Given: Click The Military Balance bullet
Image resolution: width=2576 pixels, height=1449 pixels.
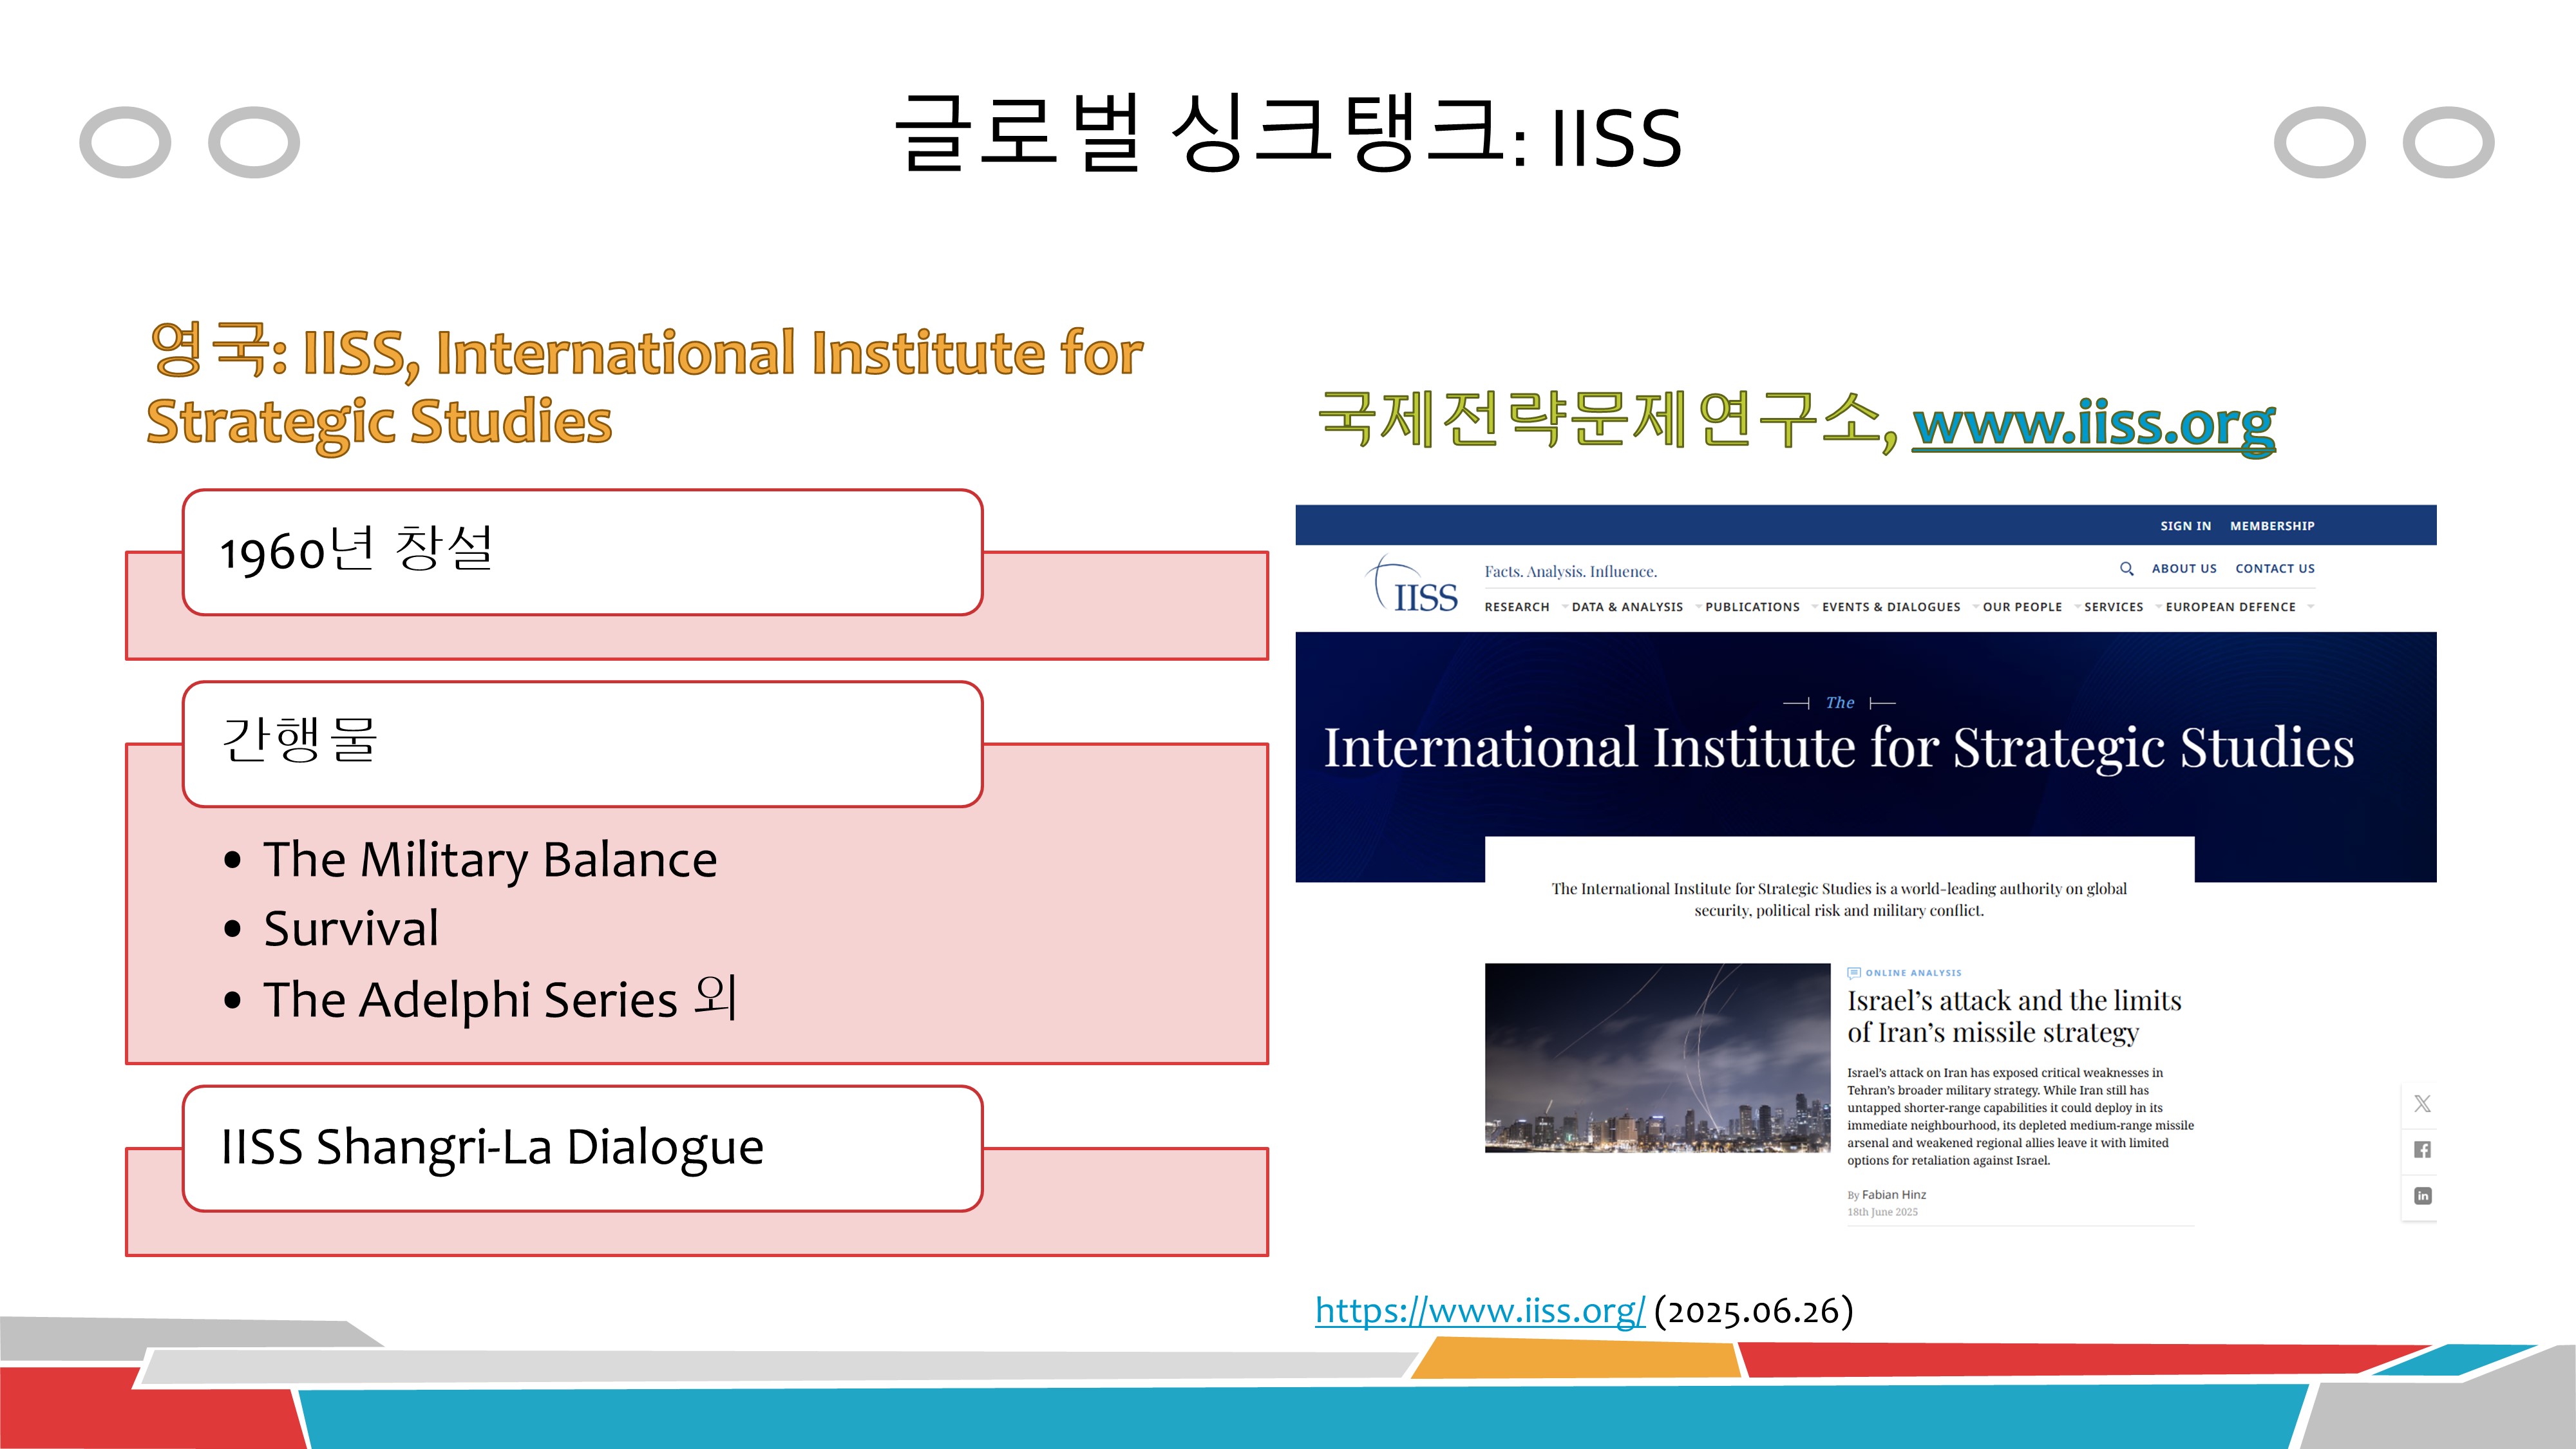Looking at the screenshot, I should click(x=490, y=860).
